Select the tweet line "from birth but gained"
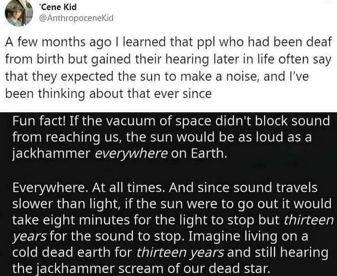This screenshot has width=337, height=276. coord(168,60)
